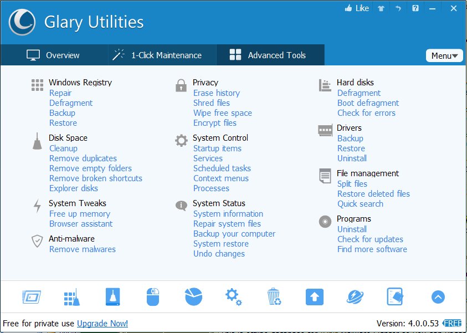Open the pie chart disk analysis icon
The height and width of the screenshot is (333, 467).
click(193, 297)
